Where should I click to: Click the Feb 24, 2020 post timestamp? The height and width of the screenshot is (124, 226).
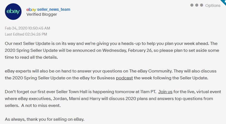(27, 28)
